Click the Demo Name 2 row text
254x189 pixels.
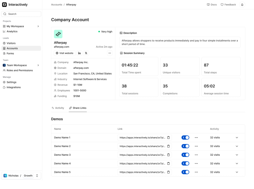pyautogui.click(x=62, y=146)
